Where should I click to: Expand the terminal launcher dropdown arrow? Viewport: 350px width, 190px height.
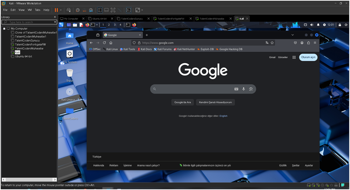(x=97, y=25)
